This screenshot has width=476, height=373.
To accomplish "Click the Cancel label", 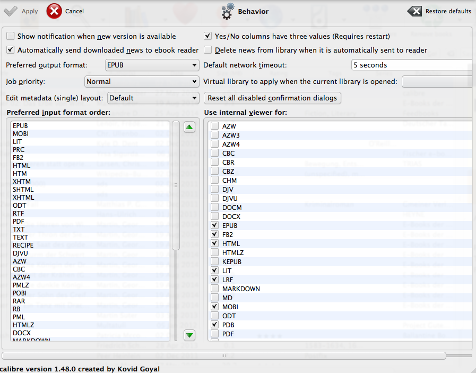I will 74,11.
